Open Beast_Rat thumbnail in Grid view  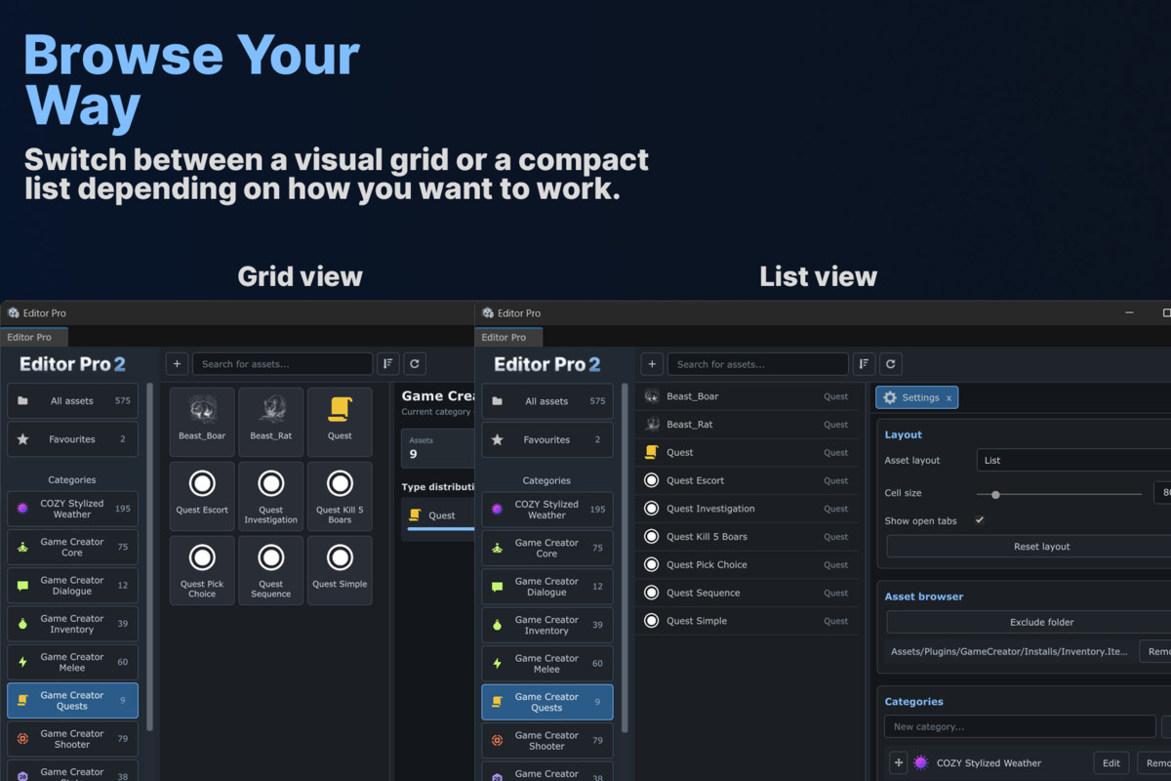coord(271,422)
